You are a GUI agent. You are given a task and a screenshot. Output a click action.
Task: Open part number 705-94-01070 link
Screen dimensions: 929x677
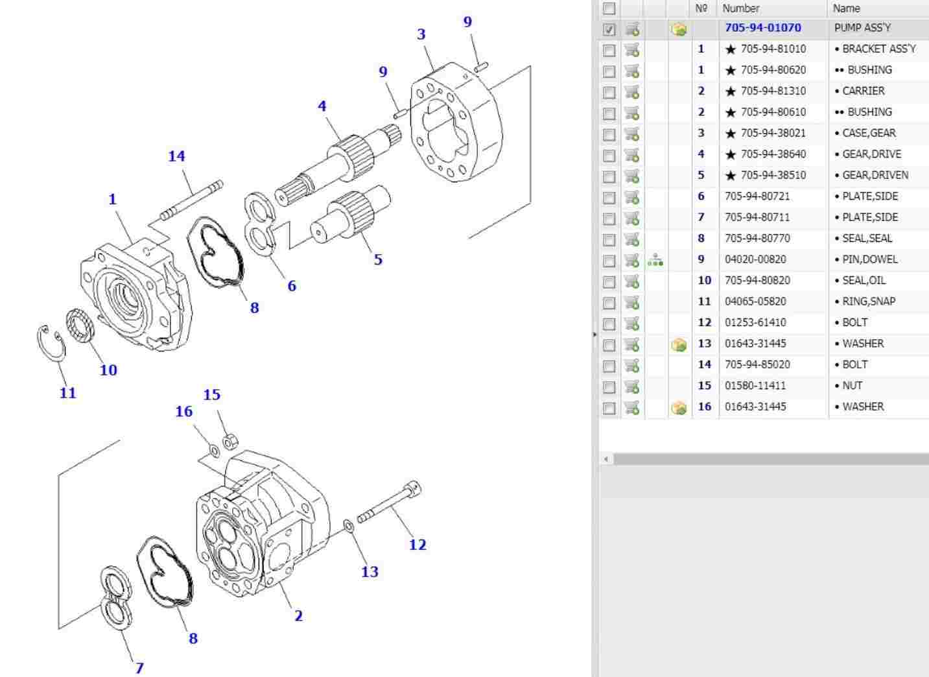pyautogui.click(x=763, y=28)
